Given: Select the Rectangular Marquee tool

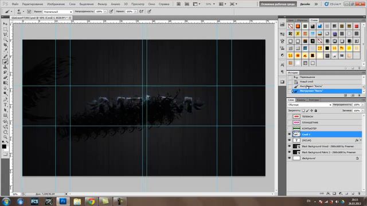Looking at the screenshot, I should point(5,29).
